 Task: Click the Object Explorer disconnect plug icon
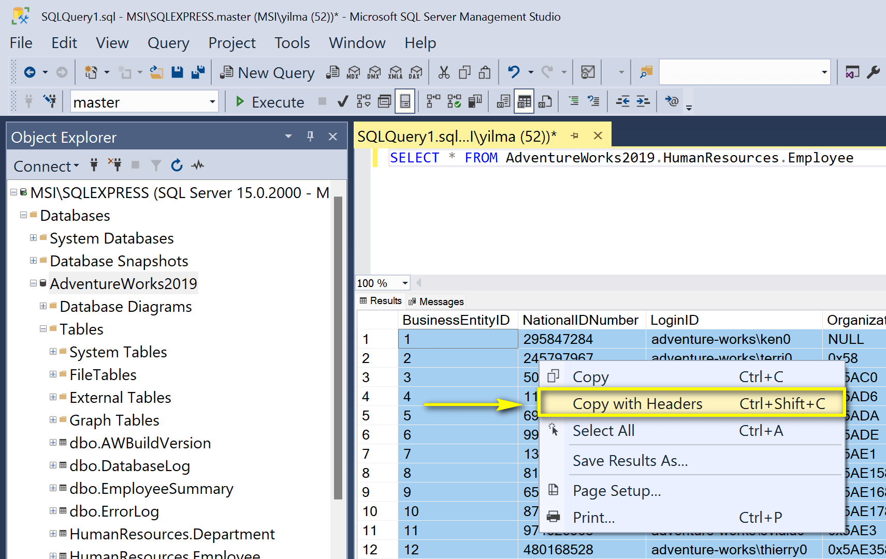(x=115, y=165)
